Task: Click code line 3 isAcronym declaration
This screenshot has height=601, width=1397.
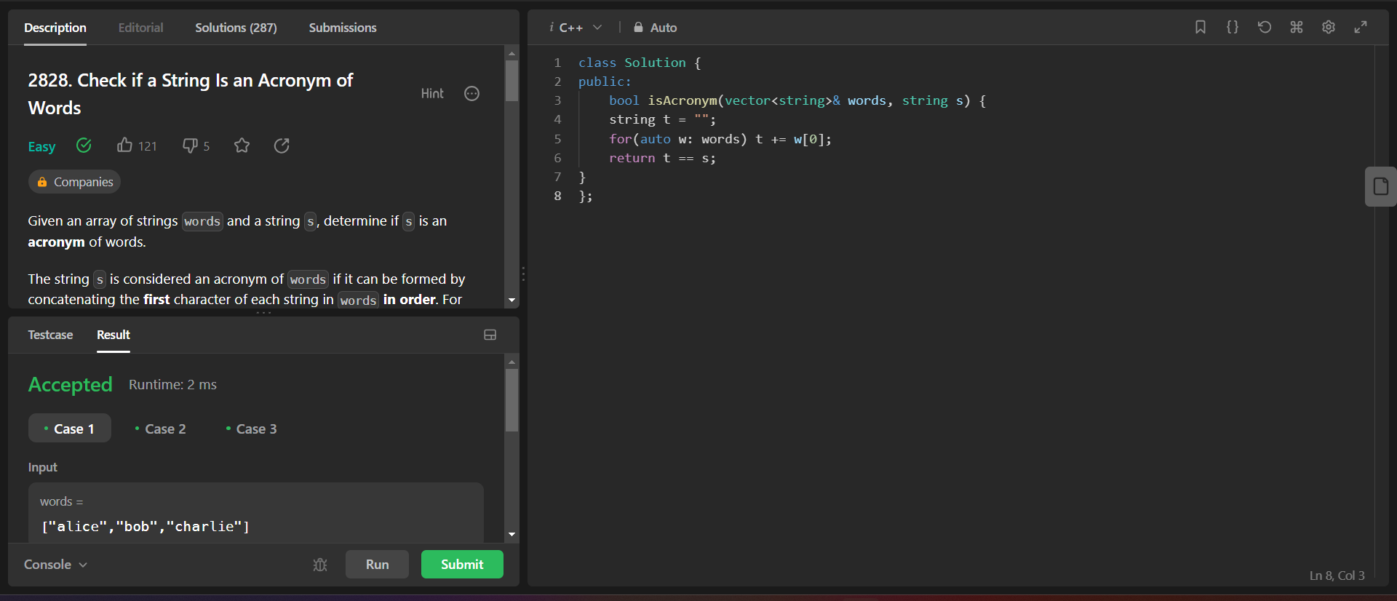Action: [797, 100]
